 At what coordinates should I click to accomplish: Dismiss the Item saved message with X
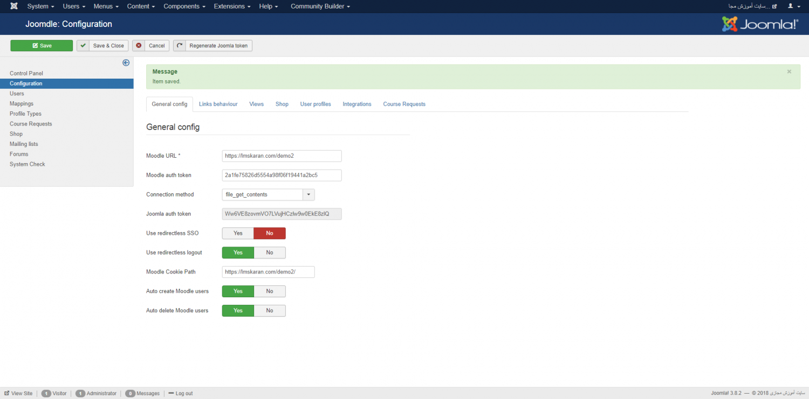[x=789, y=72]
